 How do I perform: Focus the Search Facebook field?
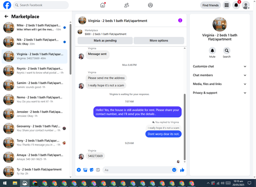pos(41,5)
